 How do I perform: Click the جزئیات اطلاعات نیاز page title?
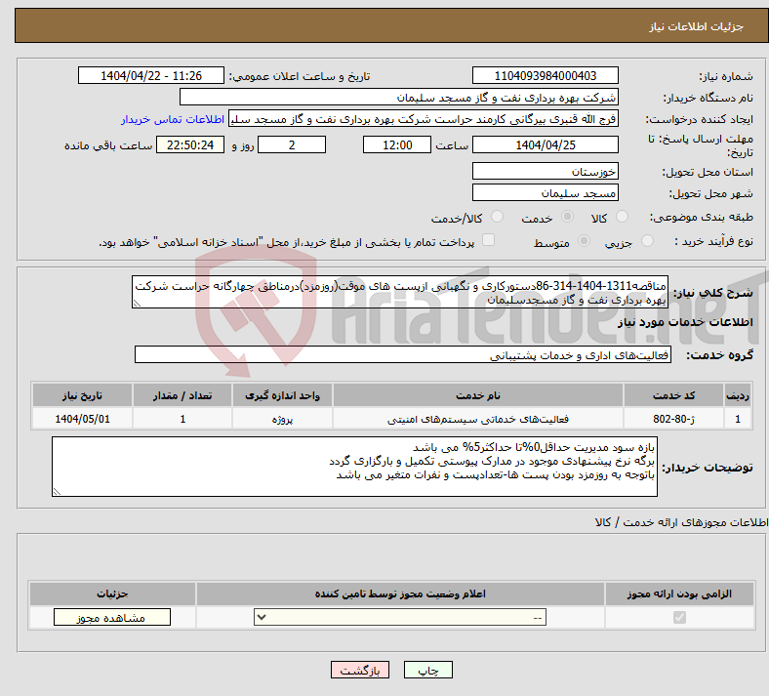696,26
